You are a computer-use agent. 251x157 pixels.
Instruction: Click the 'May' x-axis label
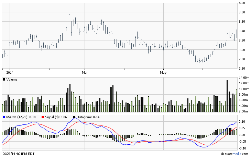click(163, 73)
